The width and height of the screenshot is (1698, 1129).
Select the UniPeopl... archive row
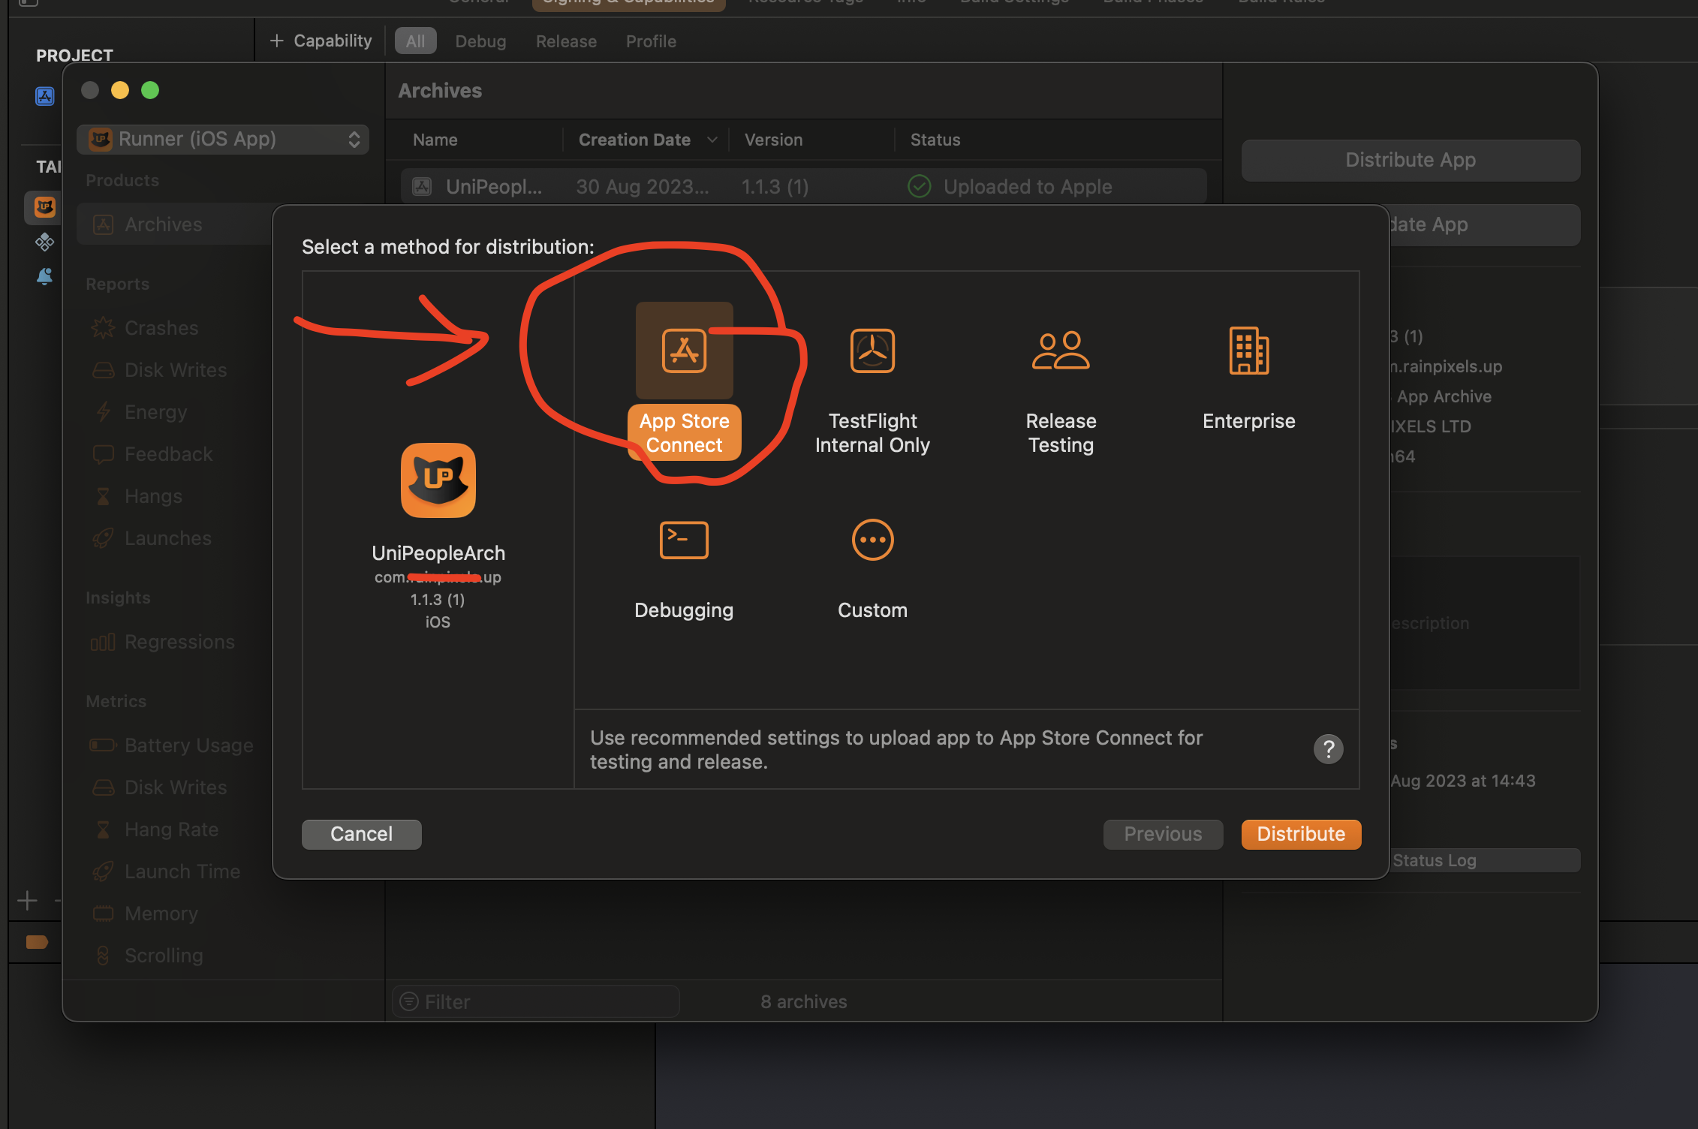tap(803, 186)
